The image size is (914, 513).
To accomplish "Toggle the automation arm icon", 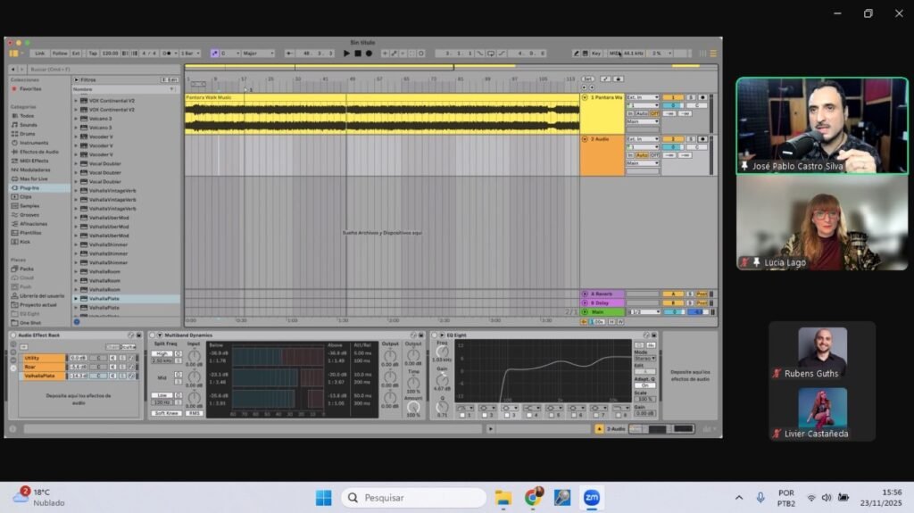I will coord(394,53).
